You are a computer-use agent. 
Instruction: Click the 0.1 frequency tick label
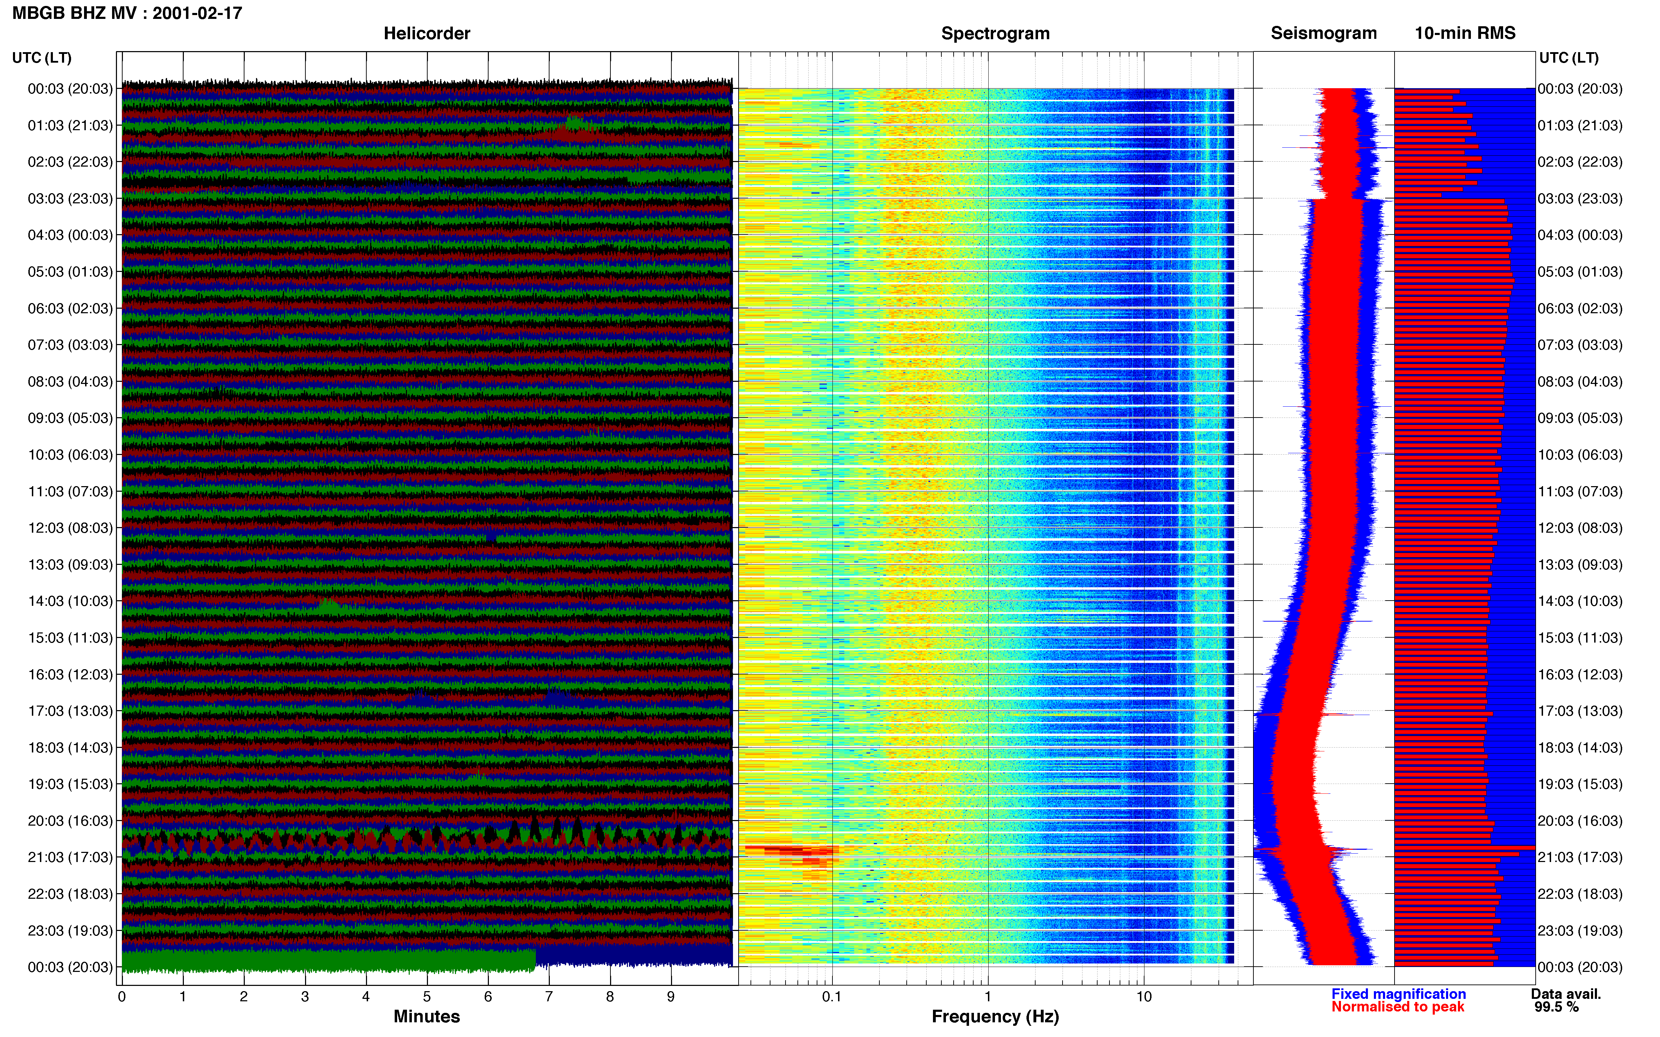pyautogui.click(x=832, y=996)
